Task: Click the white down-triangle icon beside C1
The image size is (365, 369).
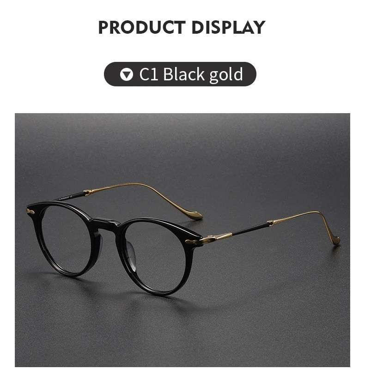Action: [127, 74]
